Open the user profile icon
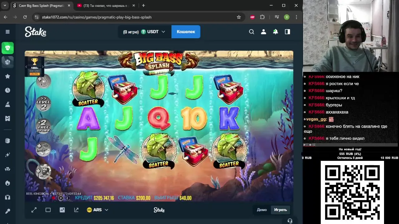The height and width of the screenshot is (224, 399). 263,32
